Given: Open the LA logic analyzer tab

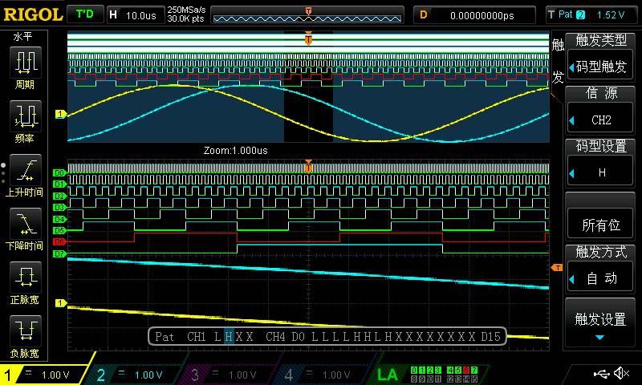Looking at the screenshot, I should point(388,375).
